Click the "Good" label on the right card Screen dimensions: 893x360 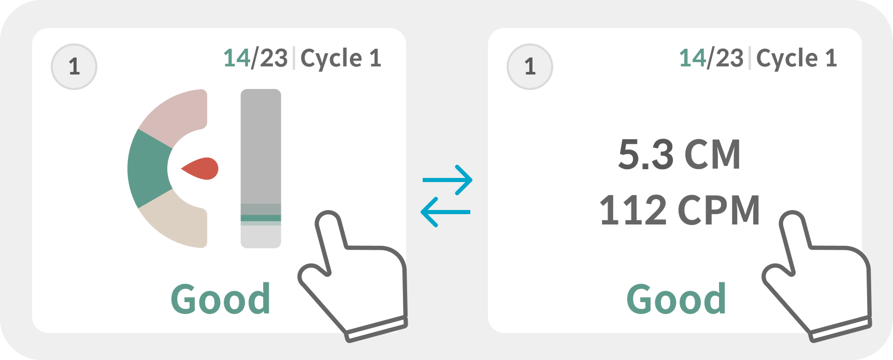pos(676,299)
